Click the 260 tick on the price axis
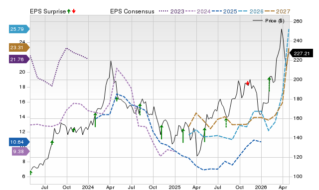 click(x=298, y=21)
